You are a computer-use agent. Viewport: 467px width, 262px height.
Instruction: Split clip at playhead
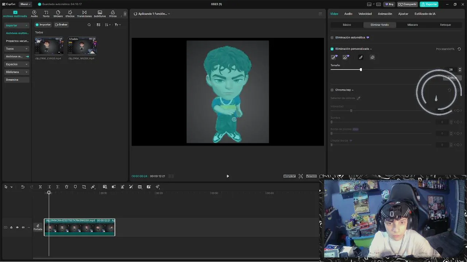coord(40,187)
